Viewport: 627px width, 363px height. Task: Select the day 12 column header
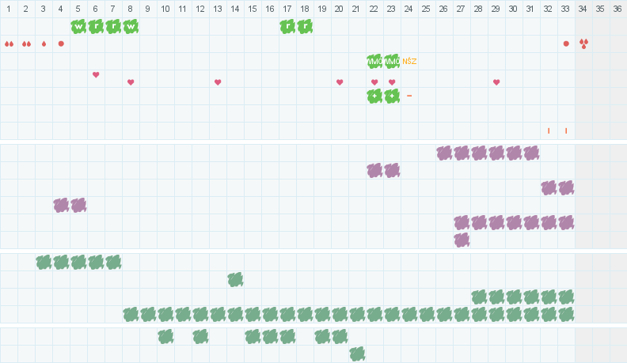(x=200, y=9)
